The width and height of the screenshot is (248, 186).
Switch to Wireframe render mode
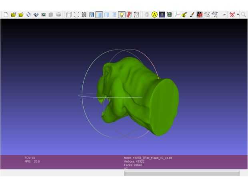84,15
